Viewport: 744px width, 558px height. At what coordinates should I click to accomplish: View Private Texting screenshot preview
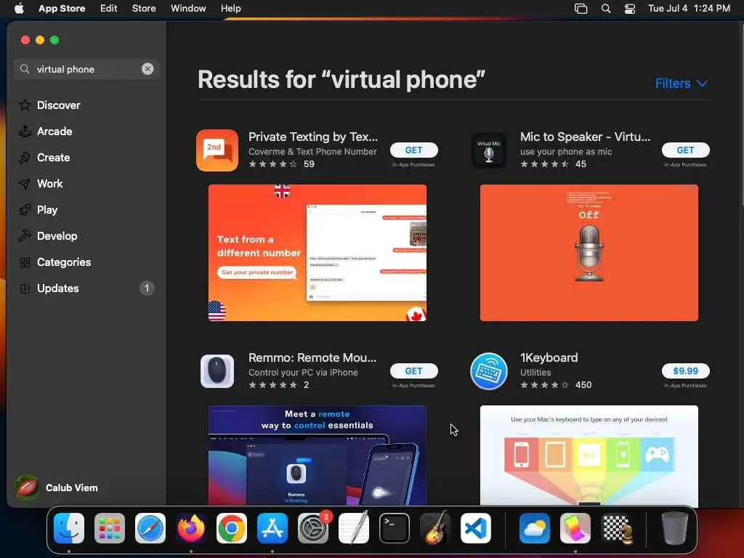318,253
